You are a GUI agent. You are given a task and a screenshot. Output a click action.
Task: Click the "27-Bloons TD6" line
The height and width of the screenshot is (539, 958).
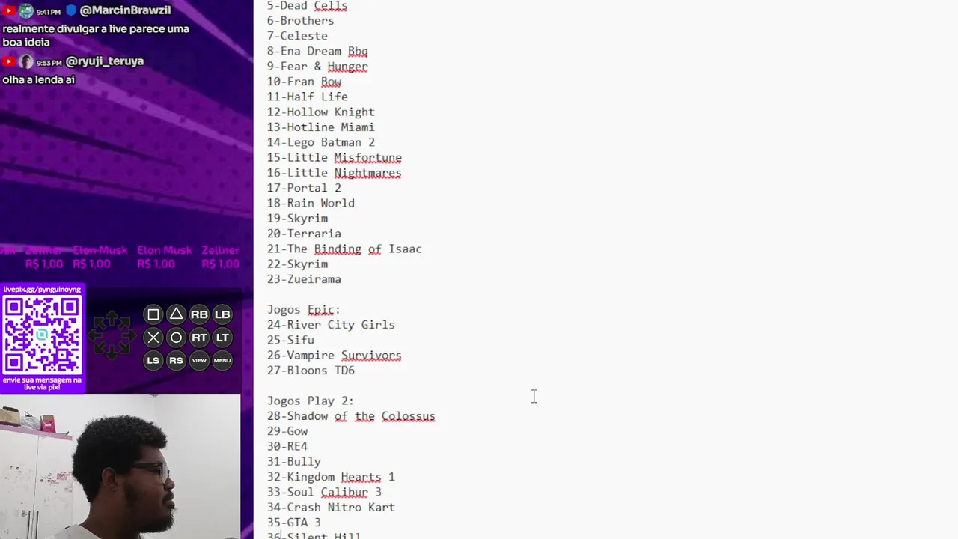[x=311, y=371]
